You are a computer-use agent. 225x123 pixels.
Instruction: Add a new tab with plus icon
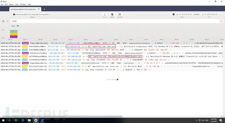coord(44,9)
